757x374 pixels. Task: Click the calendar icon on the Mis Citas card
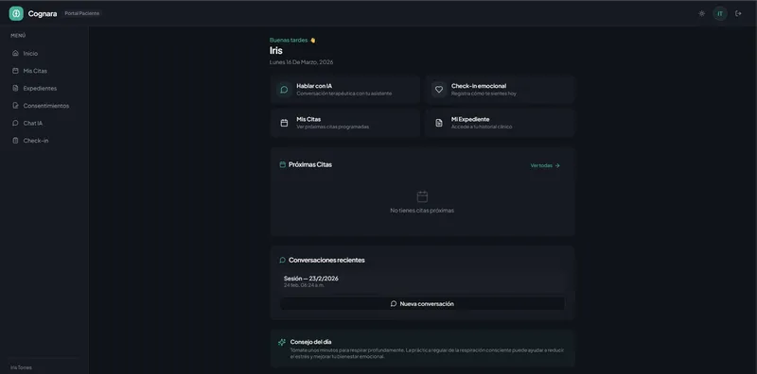285,123
